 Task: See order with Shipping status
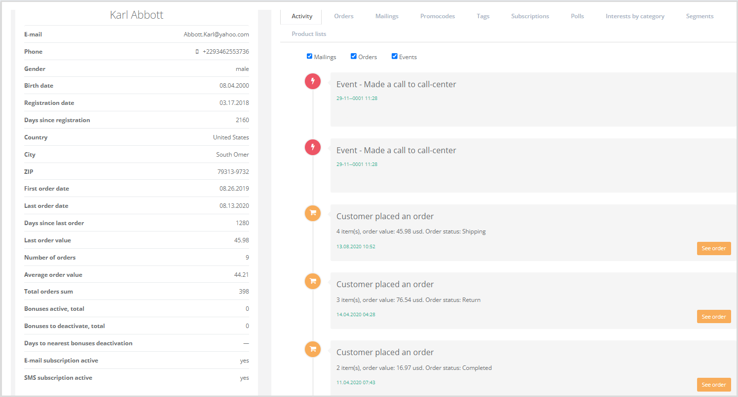[x=713, y=248]
